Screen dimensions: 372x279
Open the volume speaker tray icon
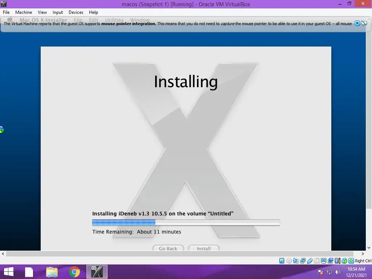[337, 272]
